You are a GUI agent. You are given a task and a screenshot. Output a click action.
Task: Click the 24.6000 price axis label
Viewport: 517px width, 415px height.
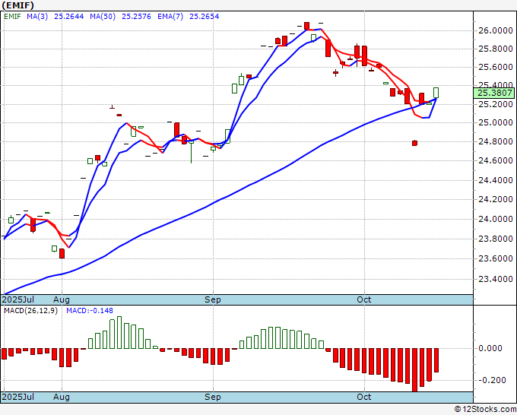pyautogui.click(x=496, y=160)
